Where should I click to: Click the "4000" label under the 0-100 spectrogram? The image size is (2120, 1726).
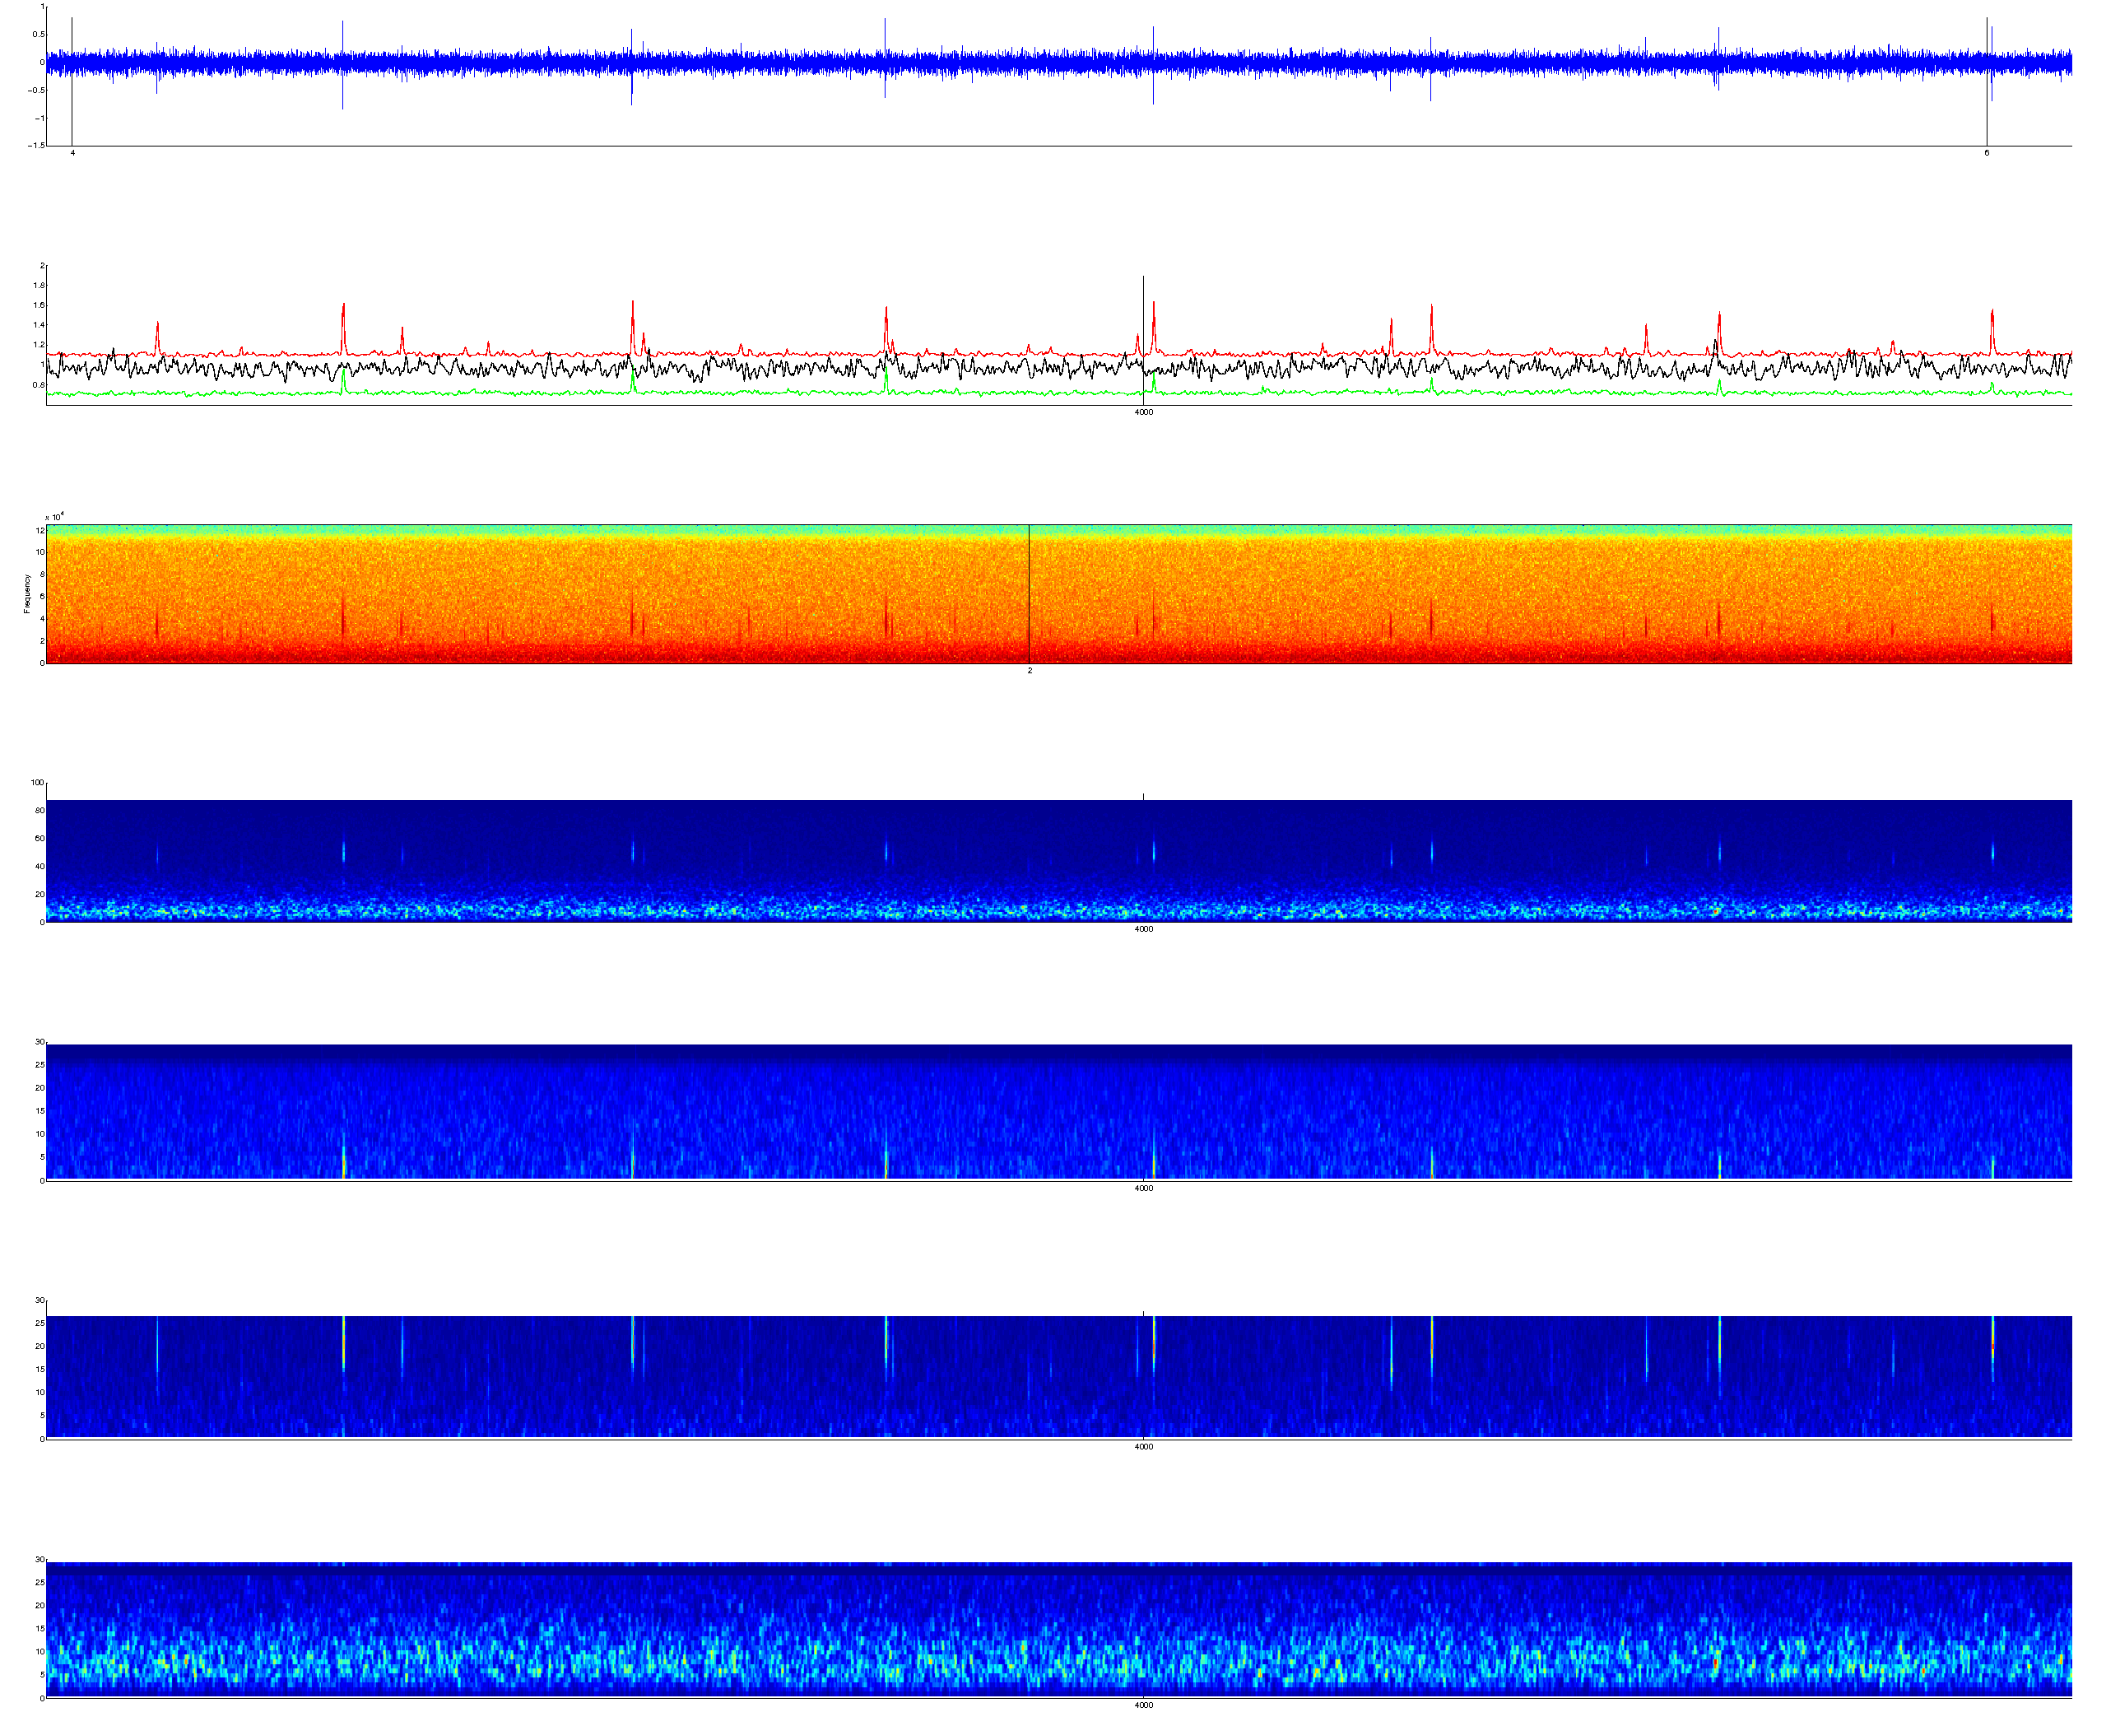coord(1143,929)
